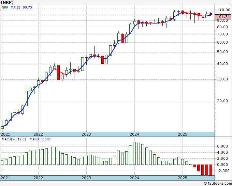Click 2022 on the price chart timeline
Screen dimensions: 232x186
(x=38, y=134)
